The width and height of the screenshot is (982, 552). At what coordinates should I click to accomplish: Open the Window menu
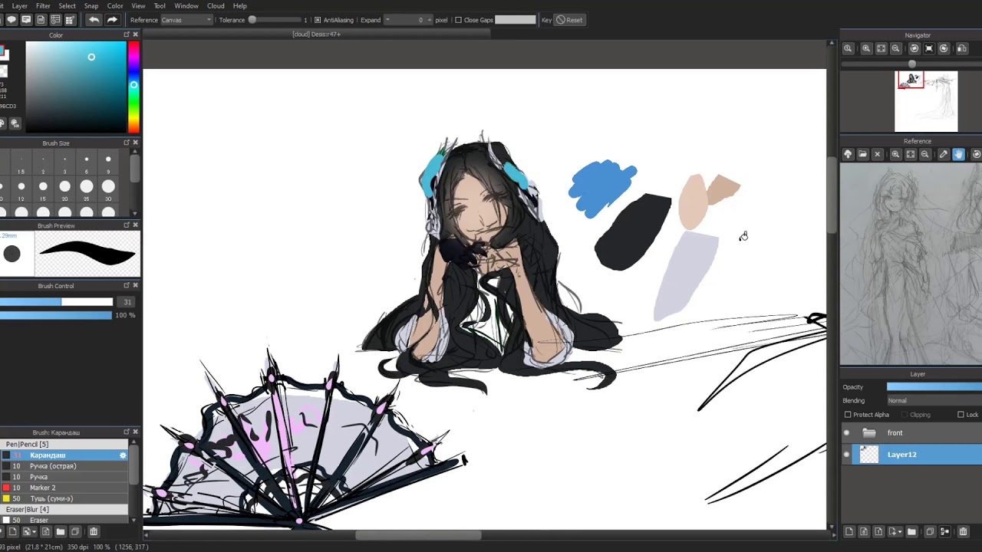click(x=186, y=5)
